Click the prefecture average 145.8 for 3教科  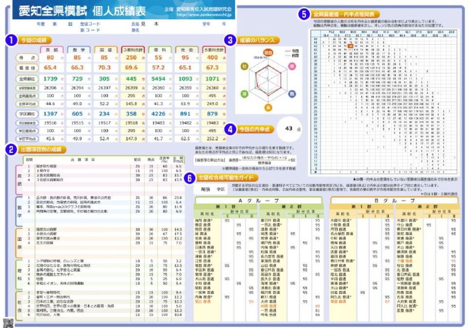click(x=131, y=104)
